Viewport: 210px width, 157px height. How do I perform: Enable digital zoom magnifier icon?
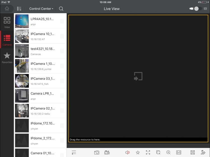tap(168, 153)
